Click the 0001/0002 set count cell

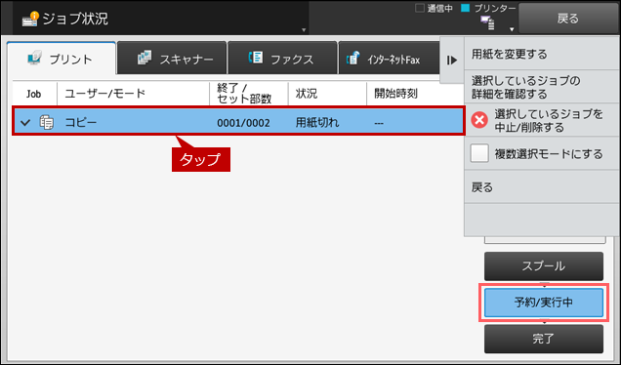[243, 123]
